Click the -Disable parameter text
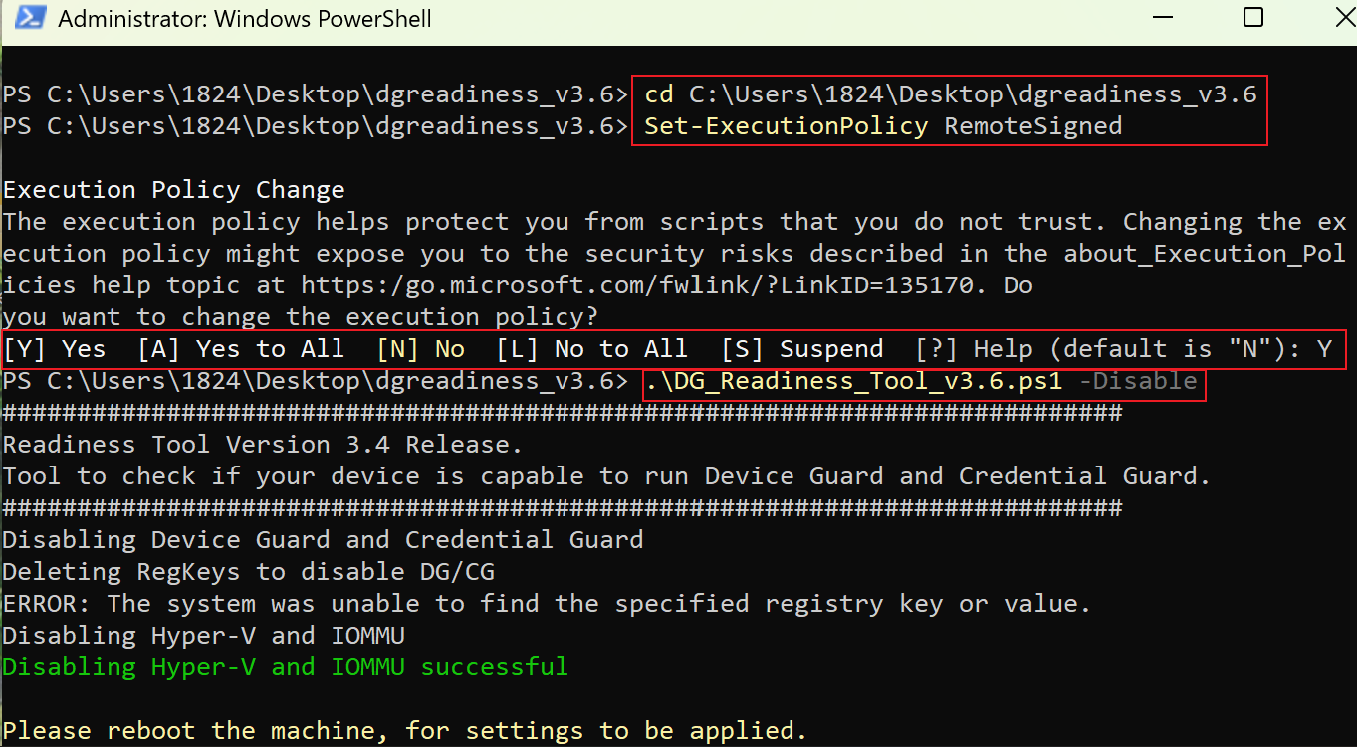 coord(1138,382)
